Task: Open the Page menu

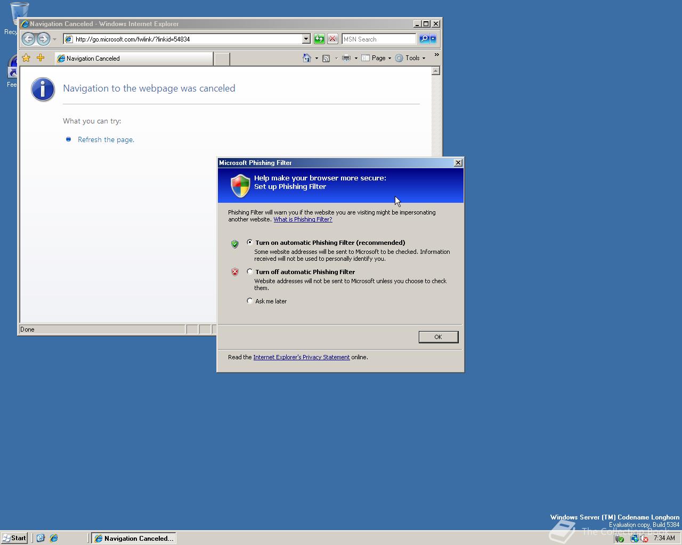Action: click(377, 58)
